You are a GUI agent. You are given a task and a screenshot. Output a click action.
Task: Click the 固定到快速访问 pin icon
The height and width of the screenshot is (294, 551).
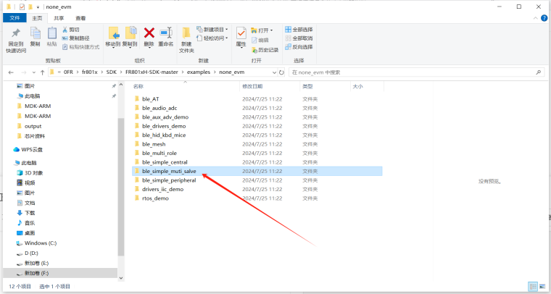pyautogui.click(x=16, y=33)
